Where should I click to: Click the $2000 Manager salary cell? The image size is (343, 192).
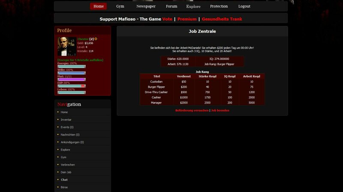point(184,103)
